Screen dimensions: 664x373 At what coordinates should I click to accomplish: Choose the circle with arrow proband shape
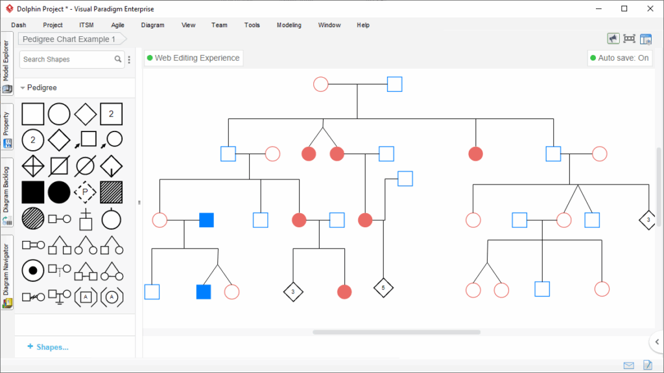(111, 140)
